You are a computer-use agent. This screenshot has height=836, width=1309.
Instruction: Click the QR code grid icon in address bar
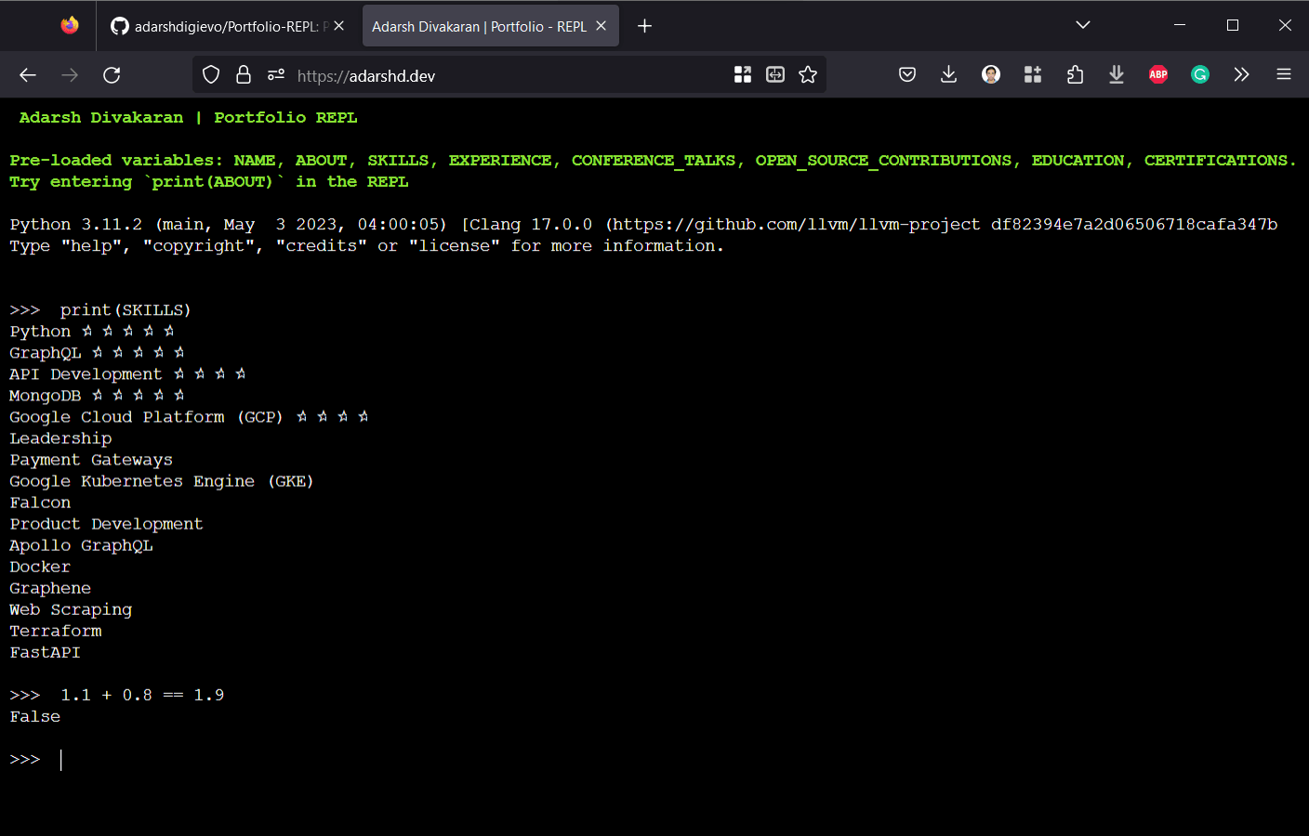(743, 75)
